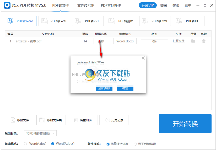The image size is (216, 150).
Task: Click 全部页数 button in dialog
Action: (x=104, y=88)
